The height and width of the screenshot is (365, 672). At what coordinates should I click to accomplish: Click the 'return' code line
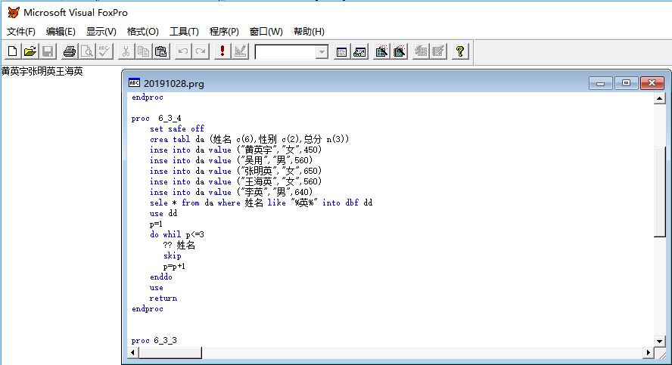(163, 298)
